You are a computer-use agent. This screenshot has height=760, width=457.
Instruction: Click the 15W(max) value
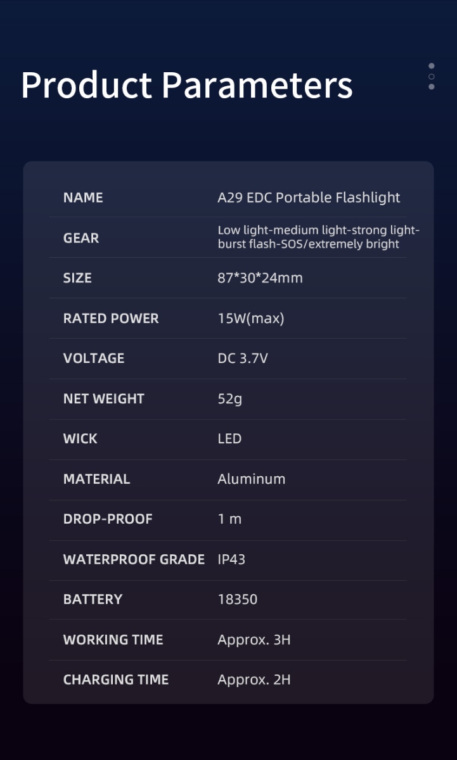tap(251, 319)
